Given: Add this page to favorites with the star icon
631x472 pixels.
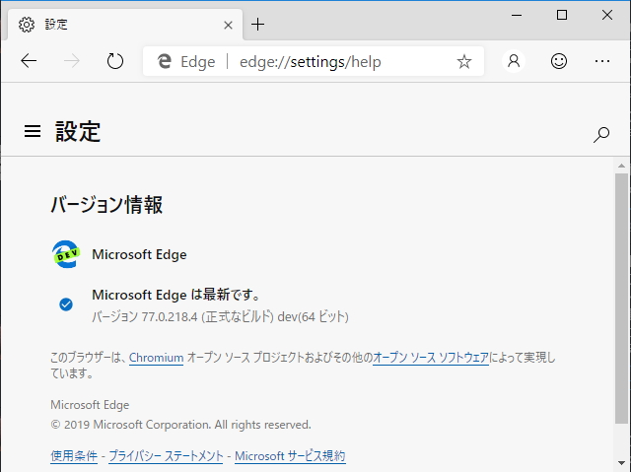Looking at the screenshot, I should click(464, 61).
